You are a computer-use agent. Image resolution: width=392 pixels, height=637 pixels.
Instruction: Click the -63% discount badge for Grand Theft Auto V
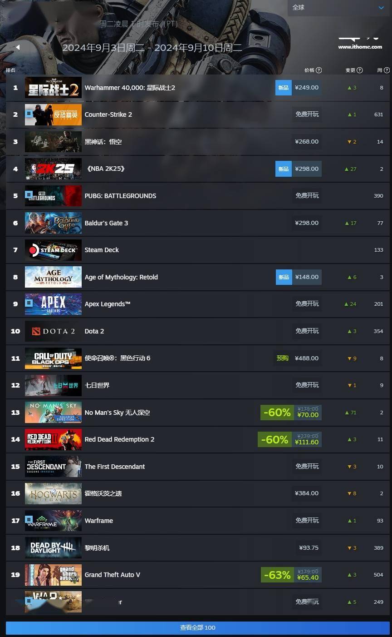click(276, 575)
